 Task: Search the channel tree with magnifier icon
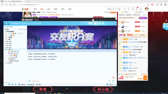pos(12,27)
